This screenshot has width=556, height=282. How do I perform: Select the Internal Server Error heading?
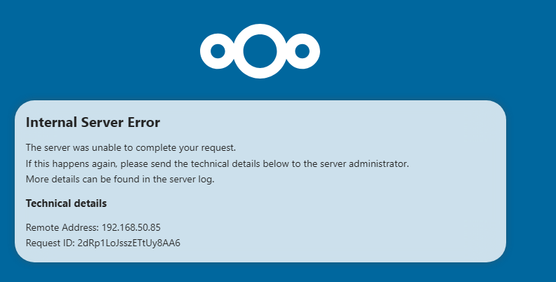[x=93, y=123]
